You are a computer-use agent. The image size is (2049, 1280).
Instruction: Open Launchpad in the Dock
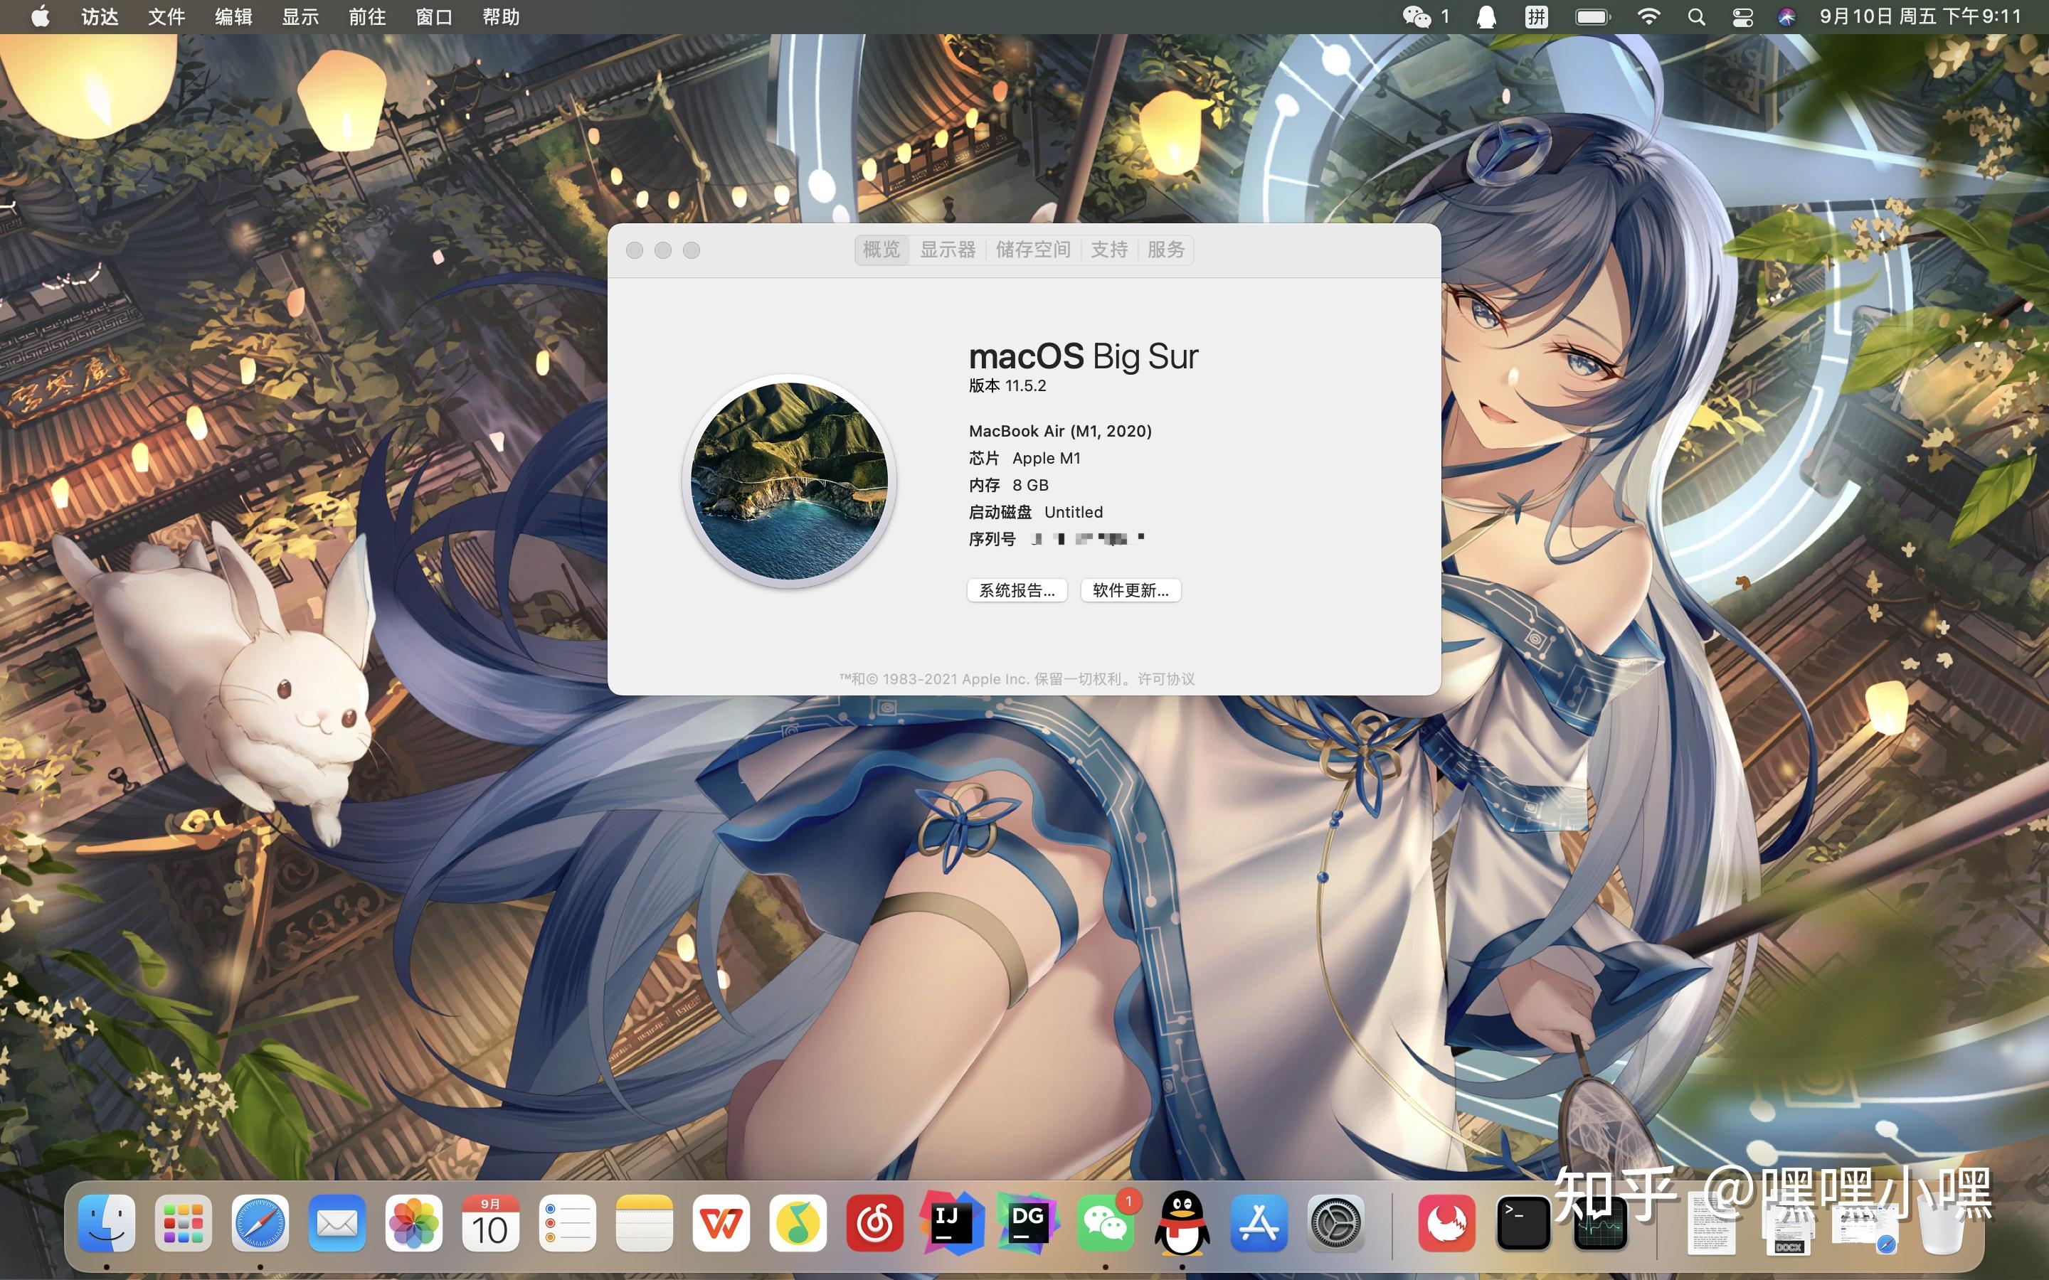183,1222
